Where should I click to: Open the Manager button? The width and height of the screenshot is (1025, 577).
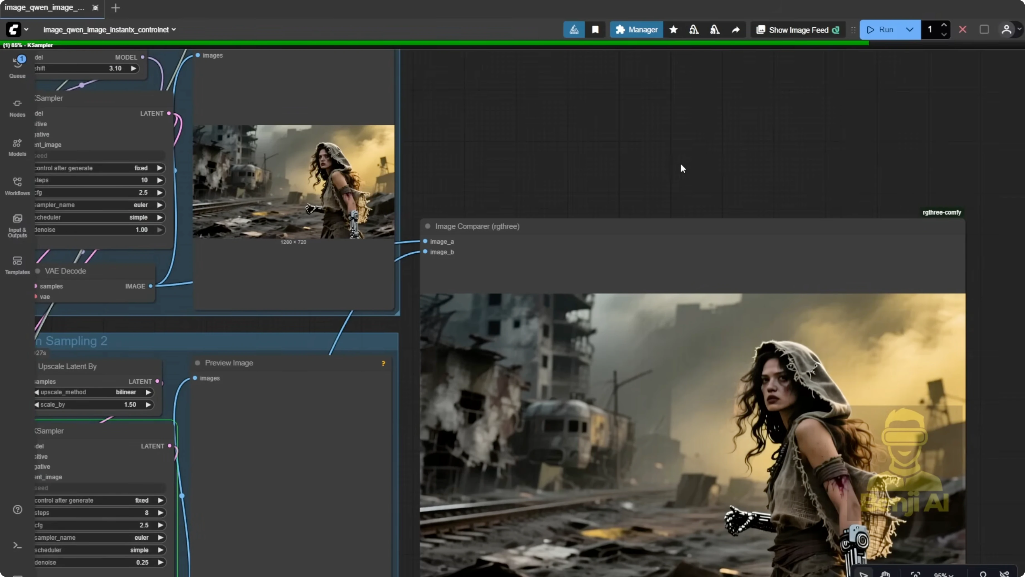(636, 30)
